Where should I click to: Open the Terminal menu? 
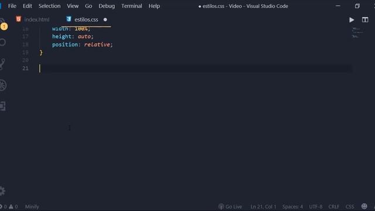(131, 6)
